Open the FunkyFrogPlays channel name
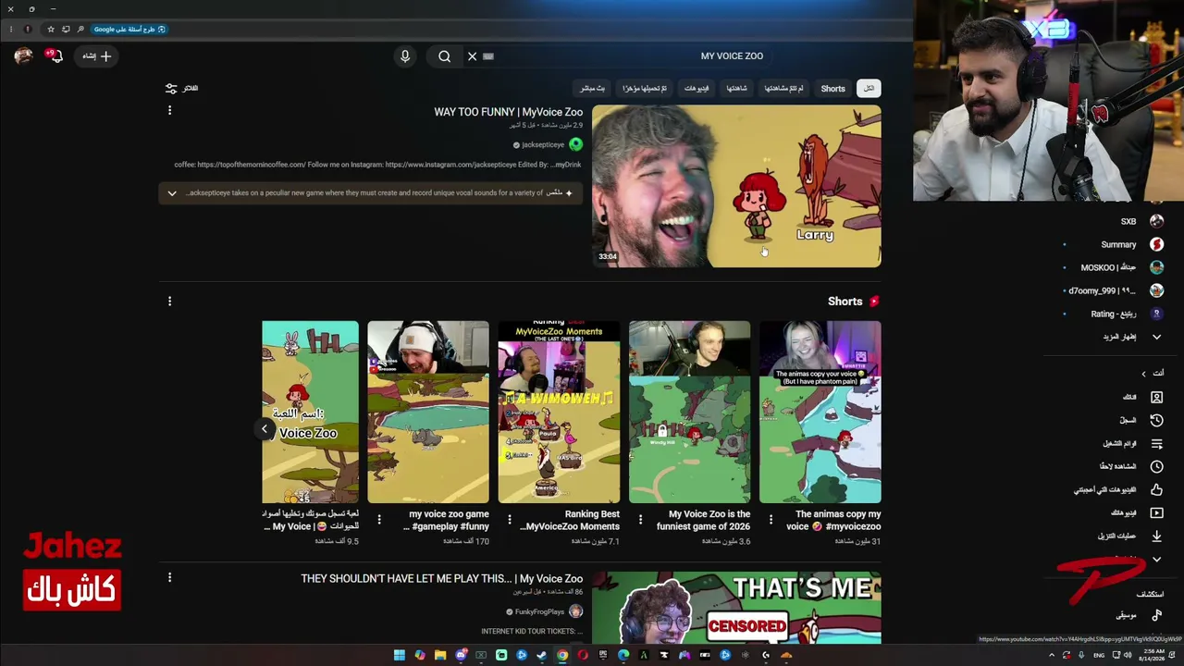 click(538, 612)
